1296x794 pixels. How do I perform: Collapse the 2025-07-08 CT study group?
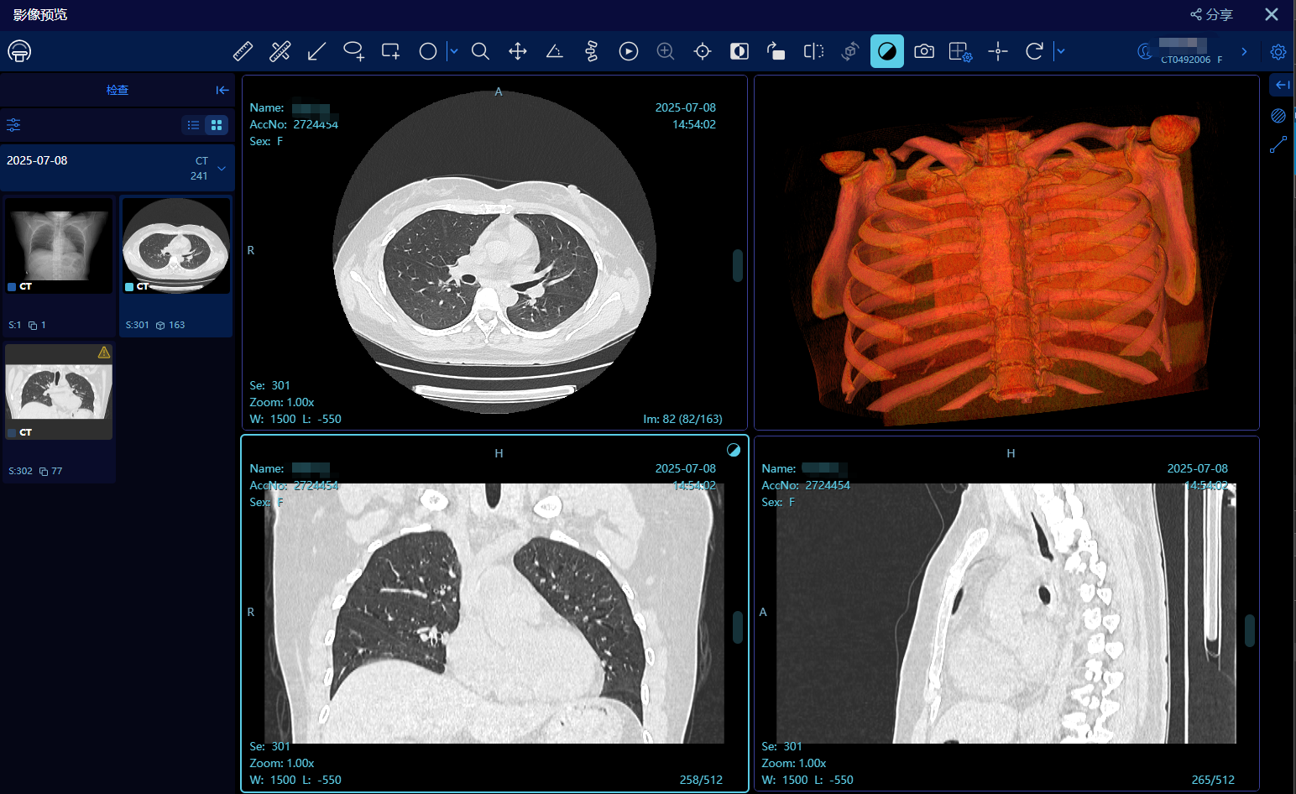click(222, 168)
